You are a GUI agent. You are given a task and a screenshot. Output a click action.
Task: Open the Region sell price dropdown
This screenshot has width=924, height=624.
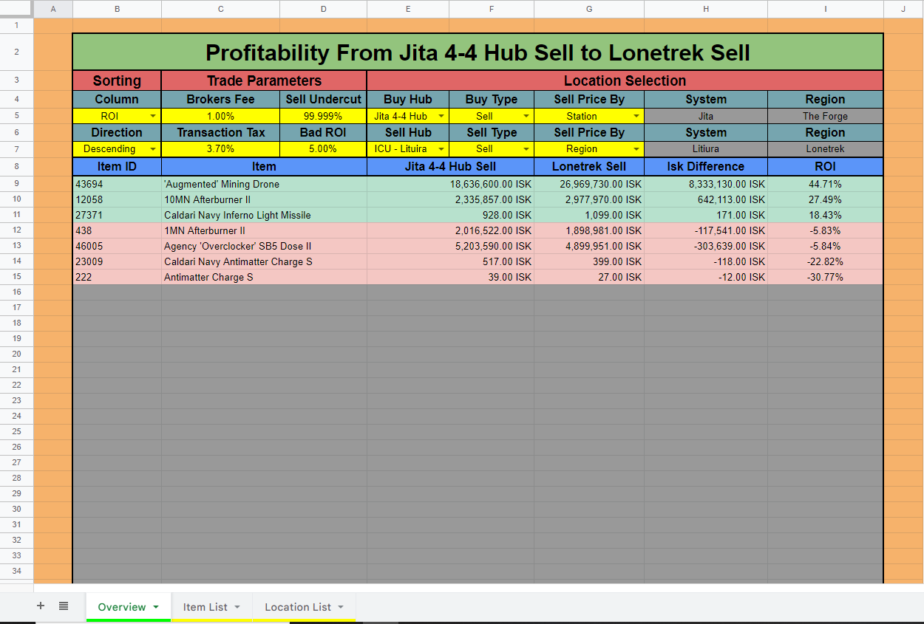tap(635, 148)
